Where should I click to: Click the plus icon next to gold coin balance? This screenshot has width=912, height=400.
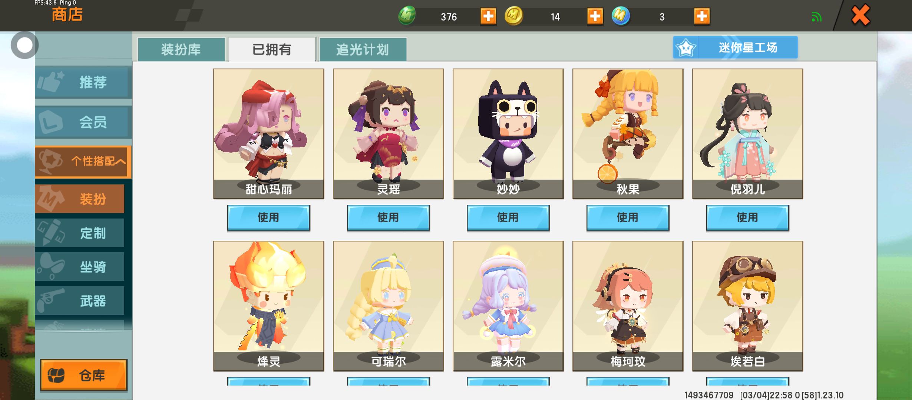(595, 16)
